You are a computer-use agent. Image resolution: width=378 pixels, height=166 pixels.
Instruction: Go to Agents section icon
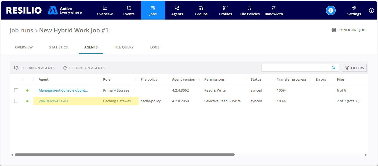(177, 8)
